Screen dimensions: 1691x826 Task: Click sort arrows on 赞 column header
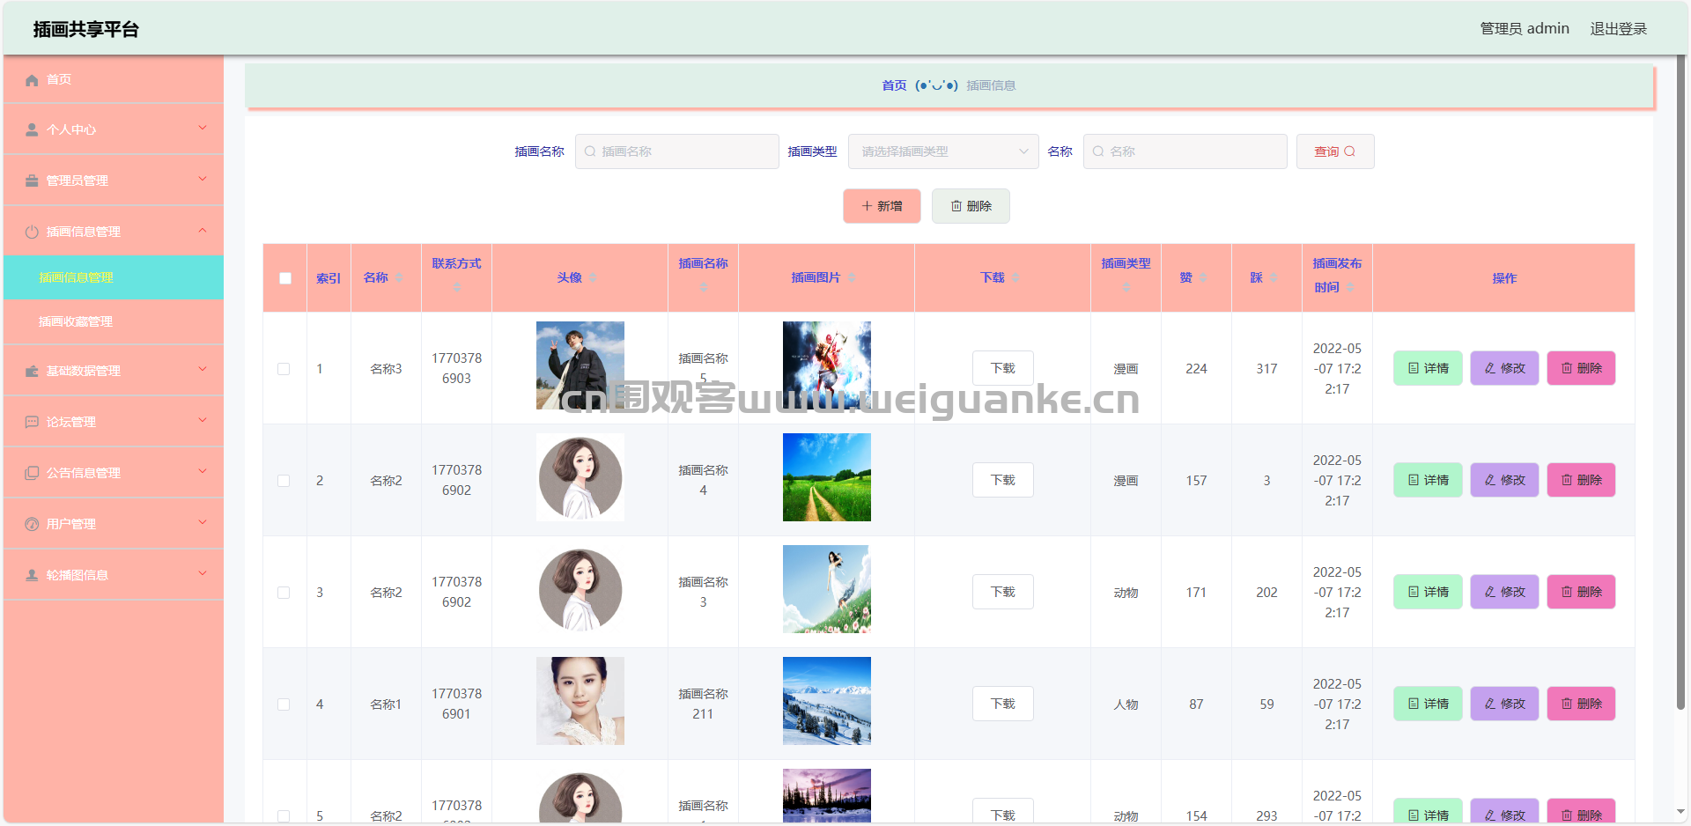[1203, 278]
